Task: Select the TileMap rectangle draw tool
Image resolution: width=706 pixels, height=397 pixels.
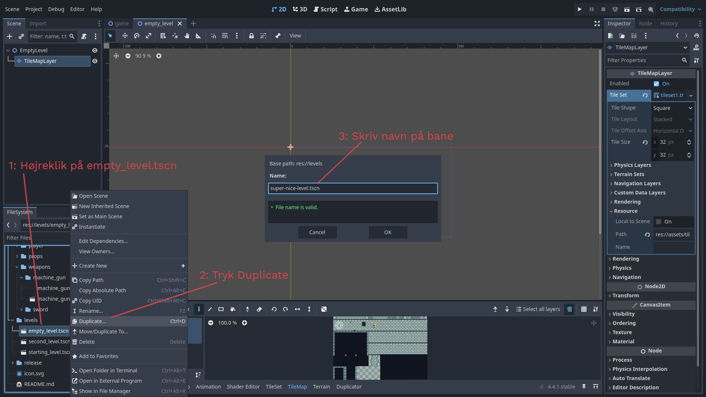Action: [221, 309]
